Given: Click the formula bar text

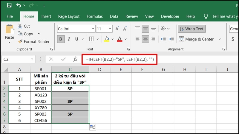Looking at the screenshot, I should [120, 59].
